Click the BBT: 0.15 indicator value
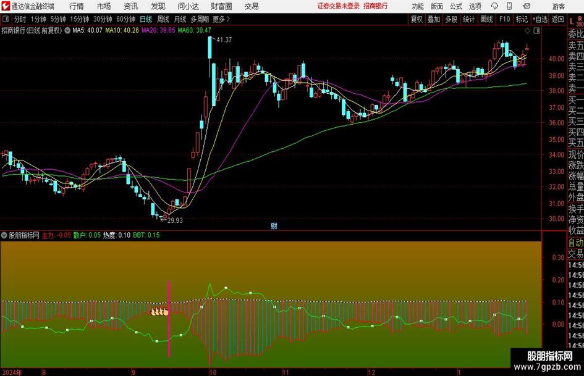 146,235
